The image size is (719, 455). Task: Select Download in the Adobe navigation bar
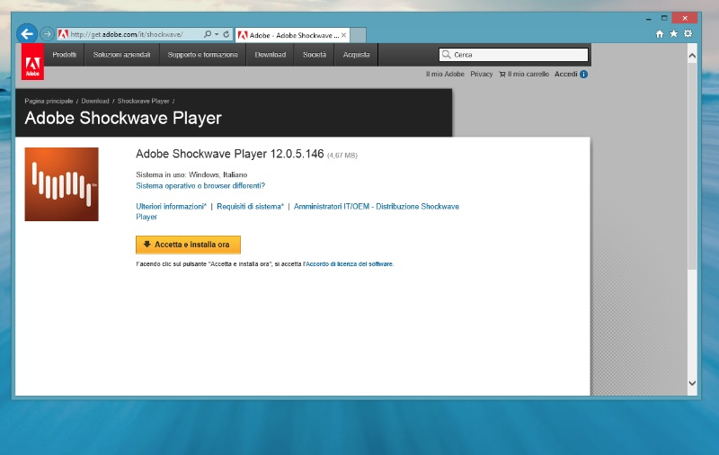pyautogui.click(x=270, y=55)
